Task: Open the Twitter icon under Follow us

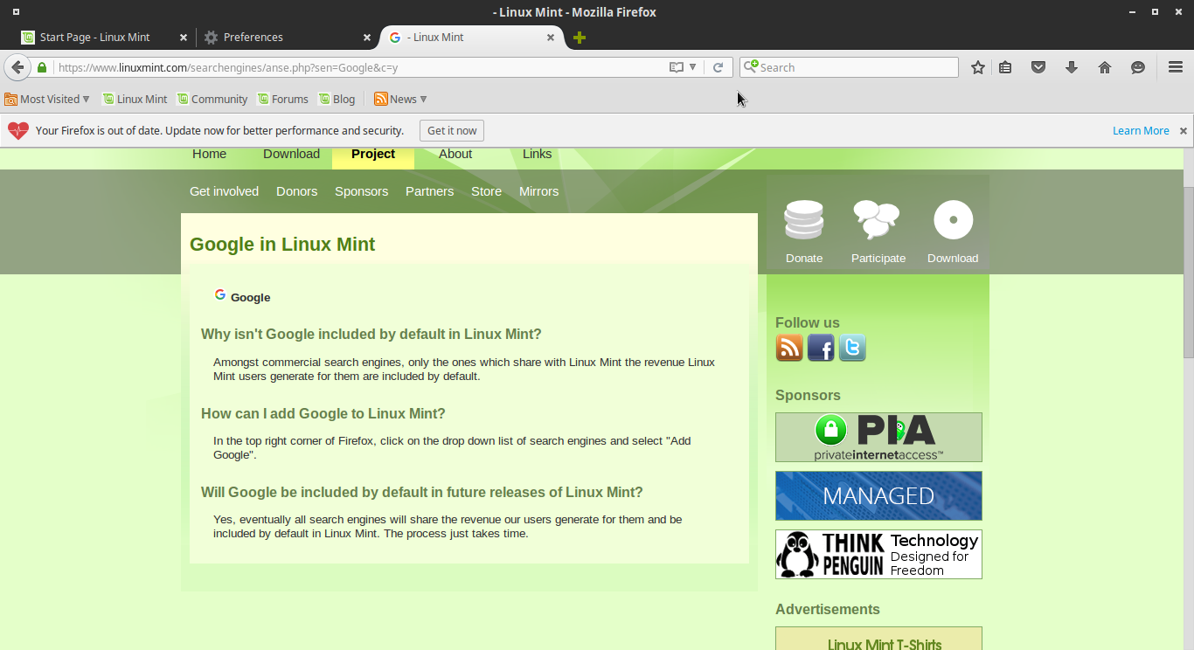Action: click(x=852, y=348)
